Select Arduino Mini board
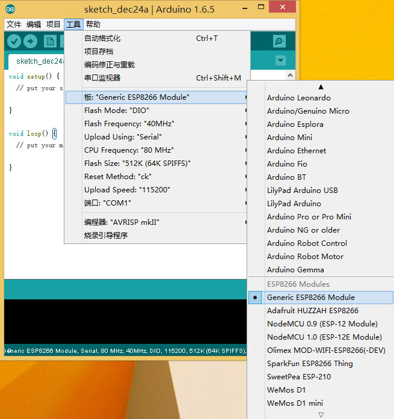This screenshot has height=419, width=394. 321,137
